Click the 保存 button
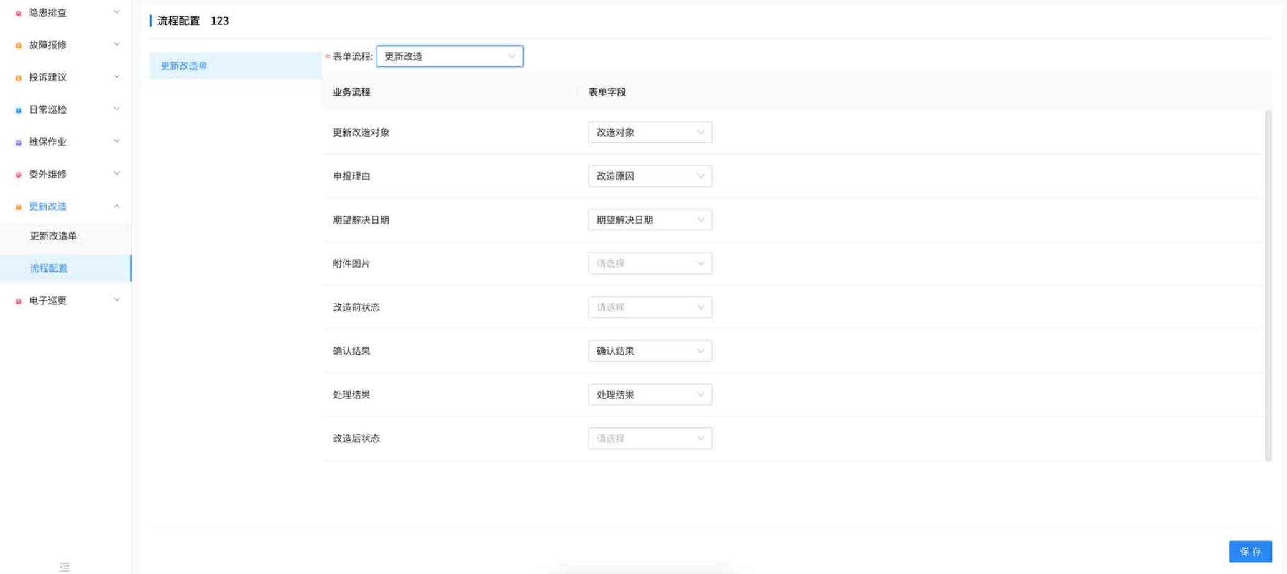 1250,552
